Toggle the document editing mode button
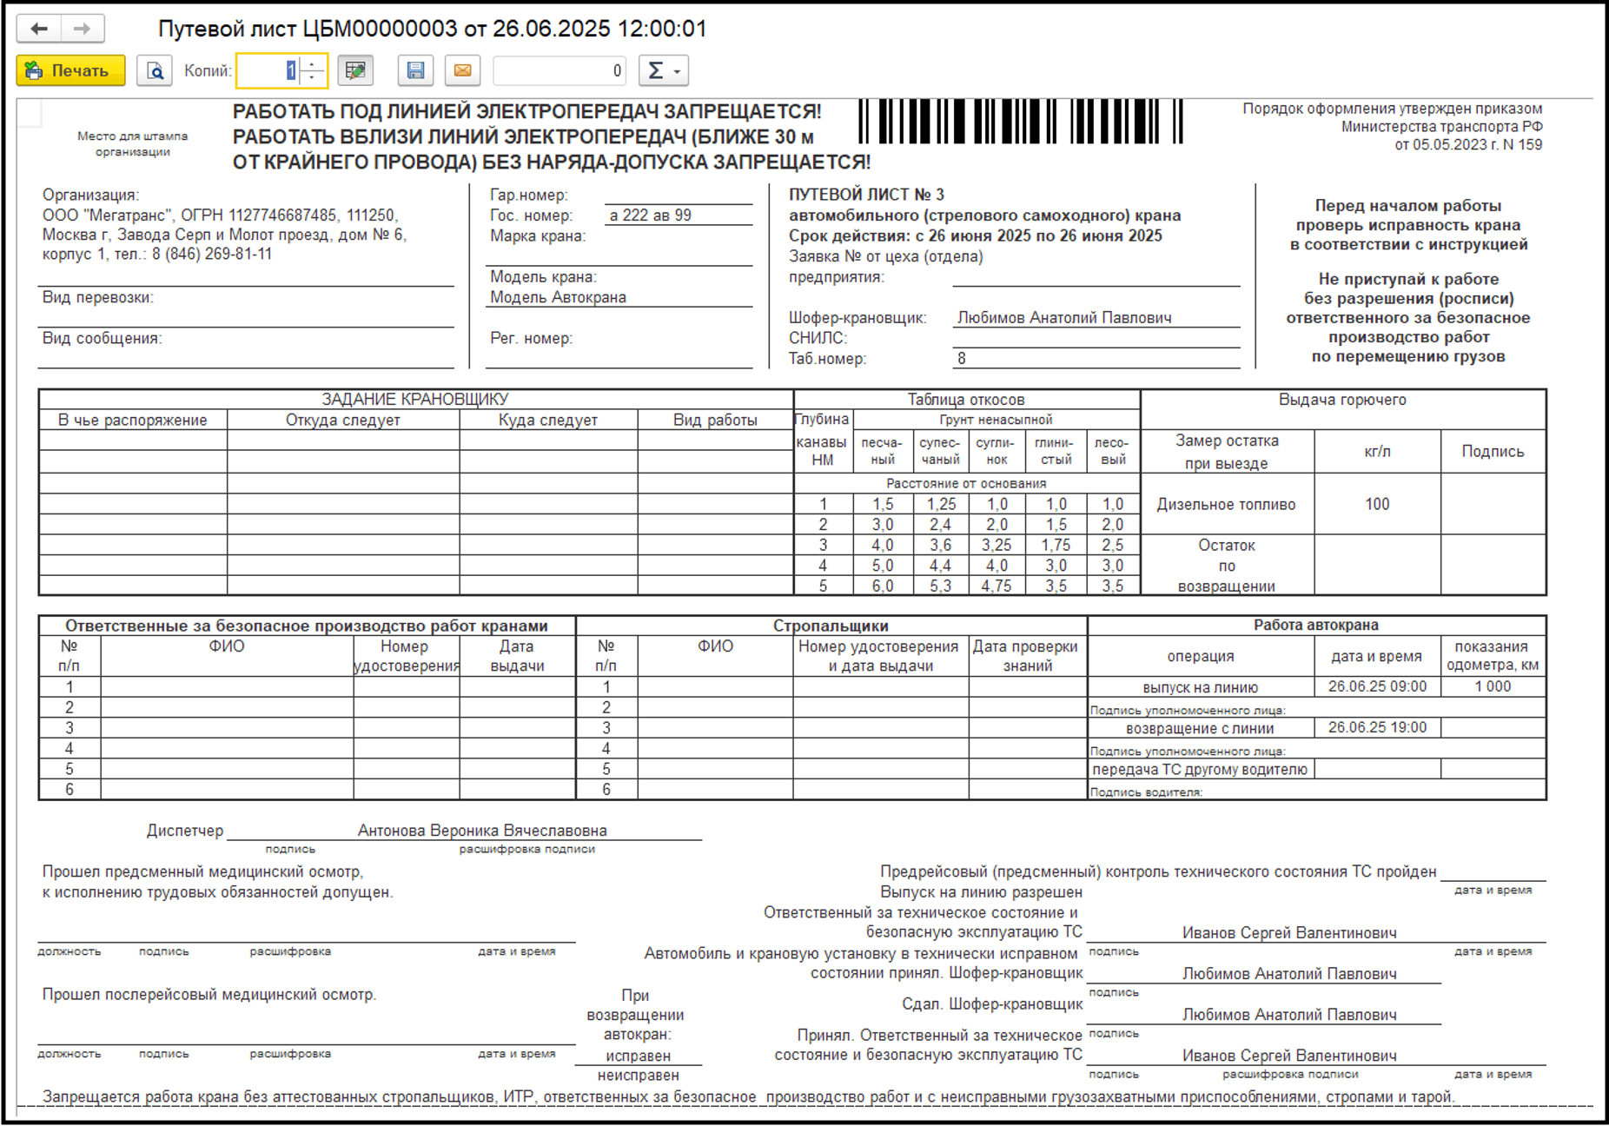This screenshot has width=1609, height=1126. pyautogui.click(x=355, y=70)
